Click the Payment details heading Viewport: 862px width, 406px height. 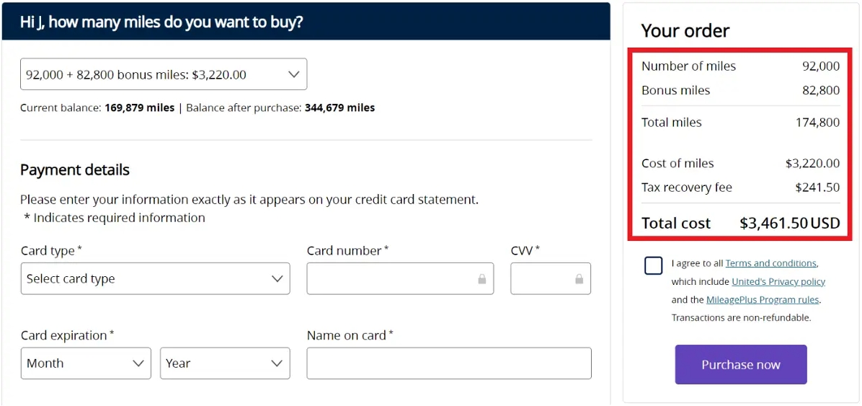pos(75,170)
